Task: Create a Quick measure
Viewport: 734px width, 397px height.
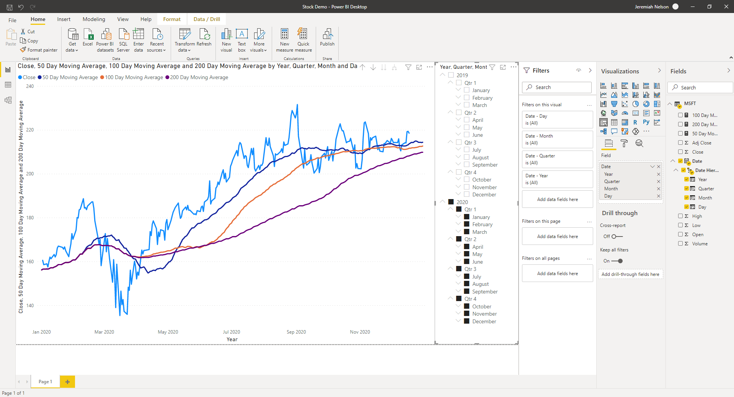Action: pyautogui.click(x=303, y=40)
